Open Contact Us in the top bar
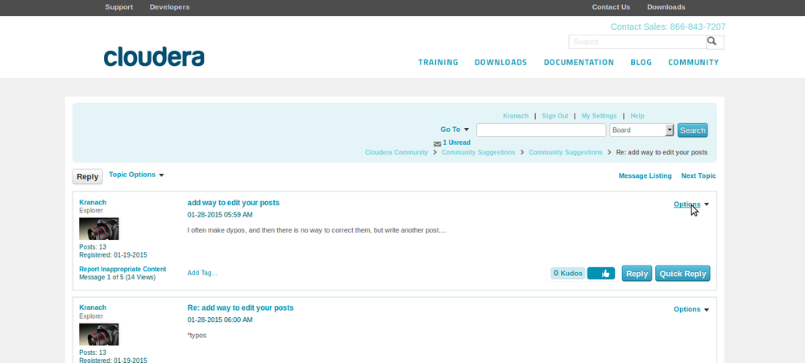 (611, 7)
